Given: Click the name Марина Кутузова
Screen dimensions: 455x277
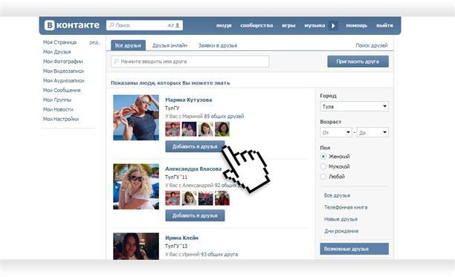Looking at the screenshot, I should (189, 100).
